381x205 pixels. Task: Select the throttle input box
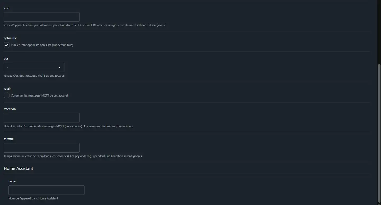click(x=42, y=148)
